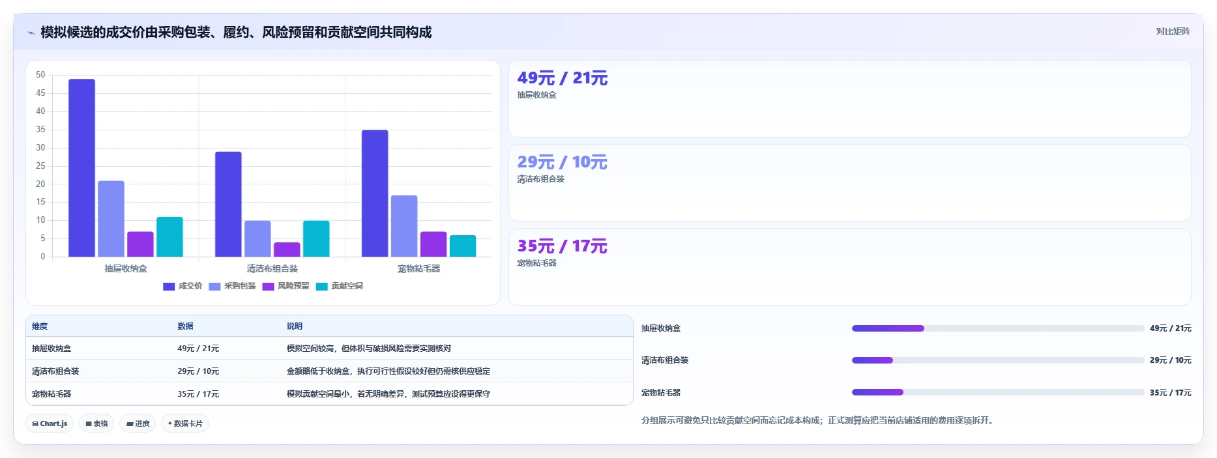Click the 贡献空间 bar for 宠物粘毛器
This screenshot has width=1217, height=458.
[463, 246]
